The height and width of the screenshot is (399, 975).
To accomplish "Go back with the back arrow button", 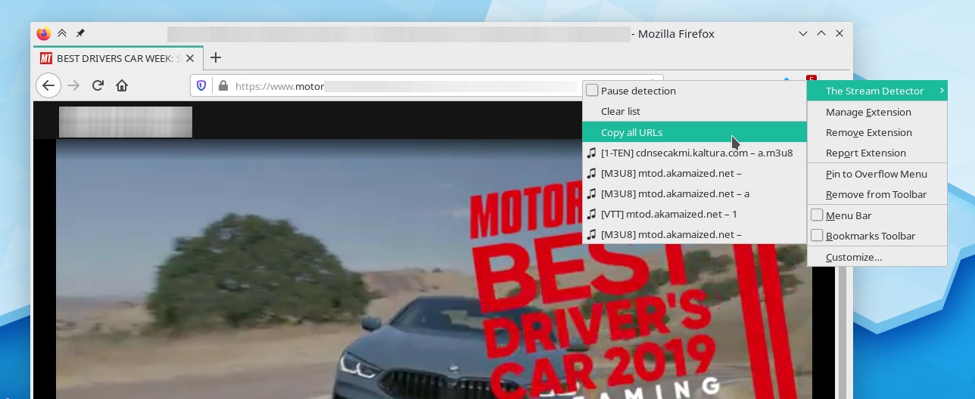I will click(48, 85).
